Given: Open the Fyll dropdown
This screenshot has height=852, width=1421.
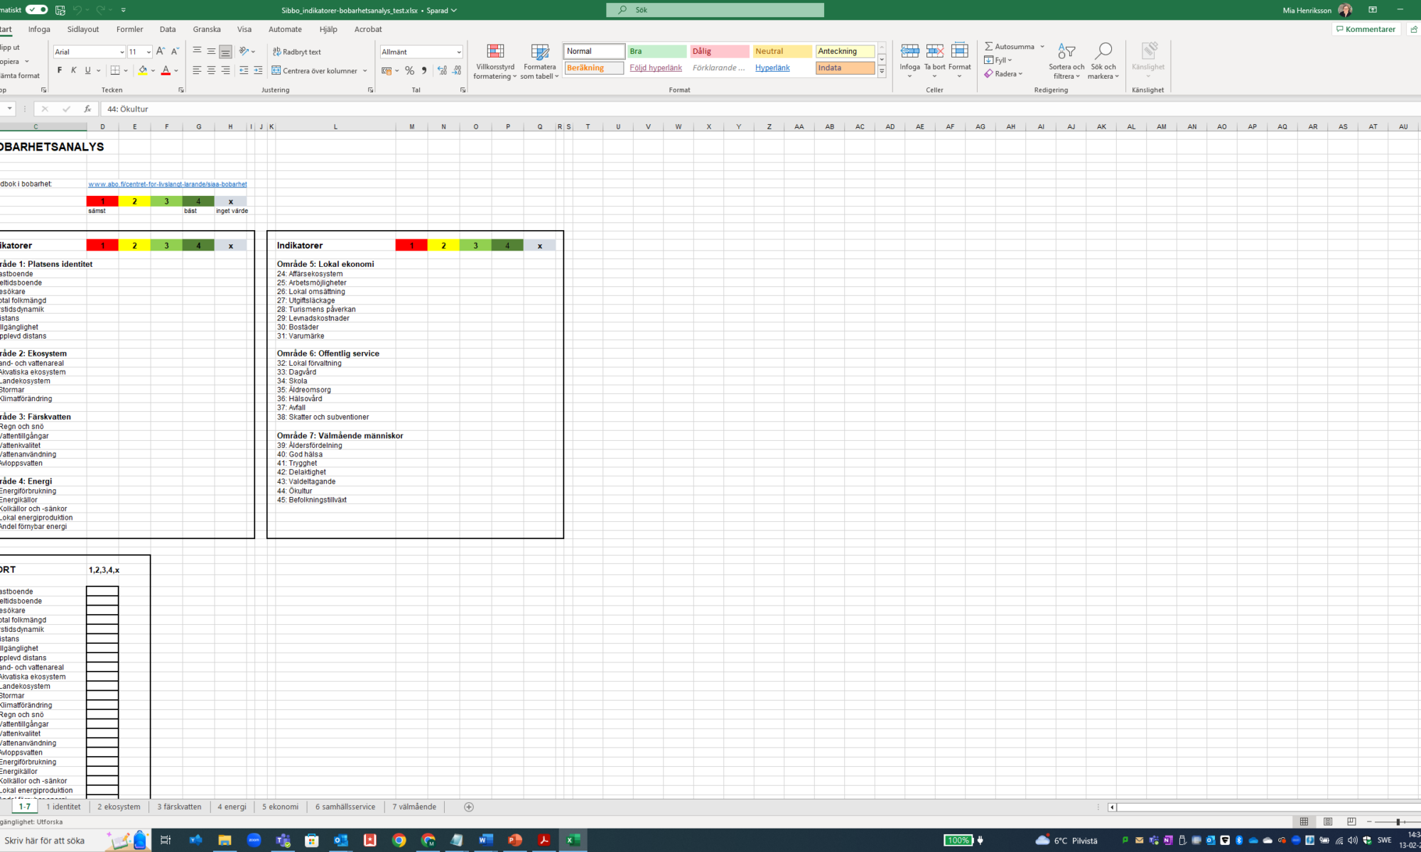Looking at the screenshot, I should click(998, 60).
